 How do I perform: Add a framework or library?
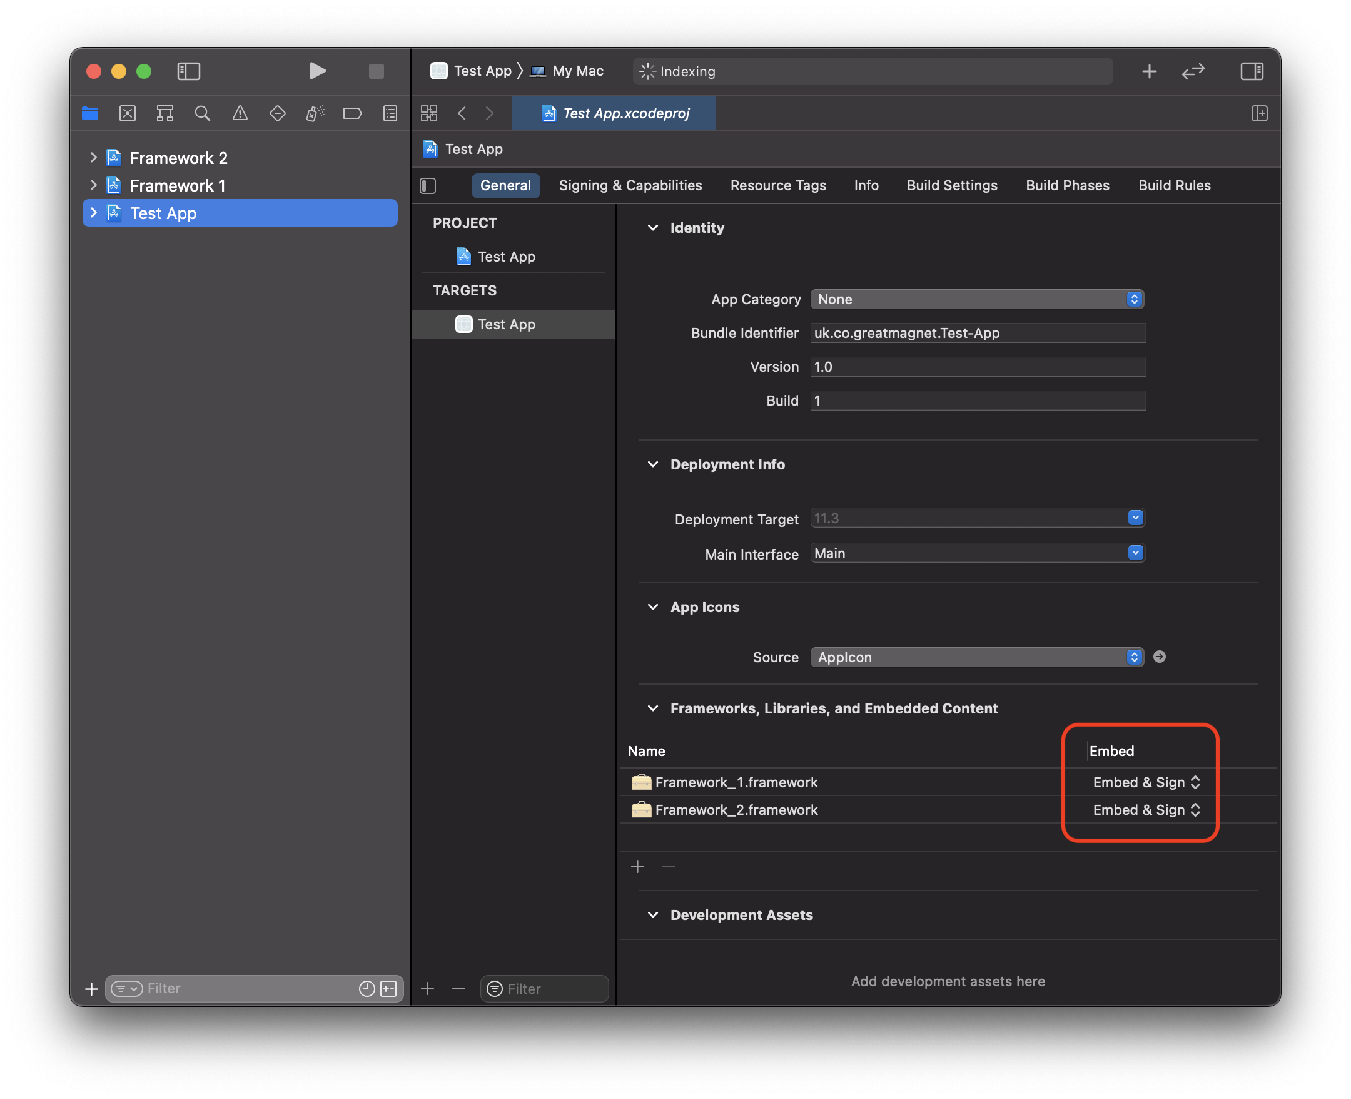click(x=637, y=866)
